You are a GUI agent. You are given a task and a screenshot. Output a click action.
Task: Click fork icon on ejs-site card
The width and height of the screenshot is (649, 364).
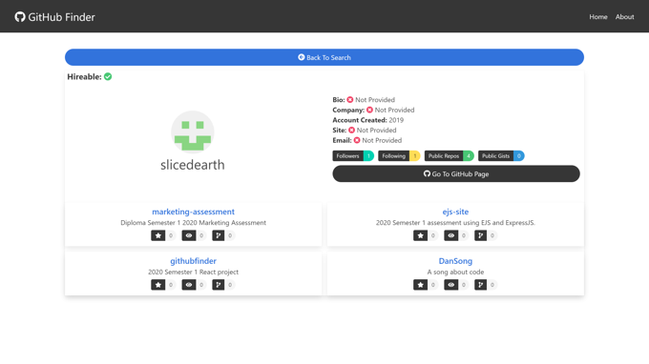coord(480,235)
